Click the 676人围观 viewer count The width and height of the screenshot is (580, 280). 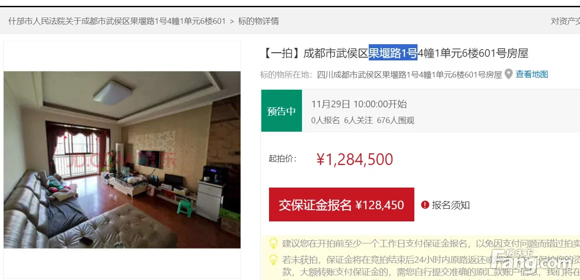tap(395, 120)
